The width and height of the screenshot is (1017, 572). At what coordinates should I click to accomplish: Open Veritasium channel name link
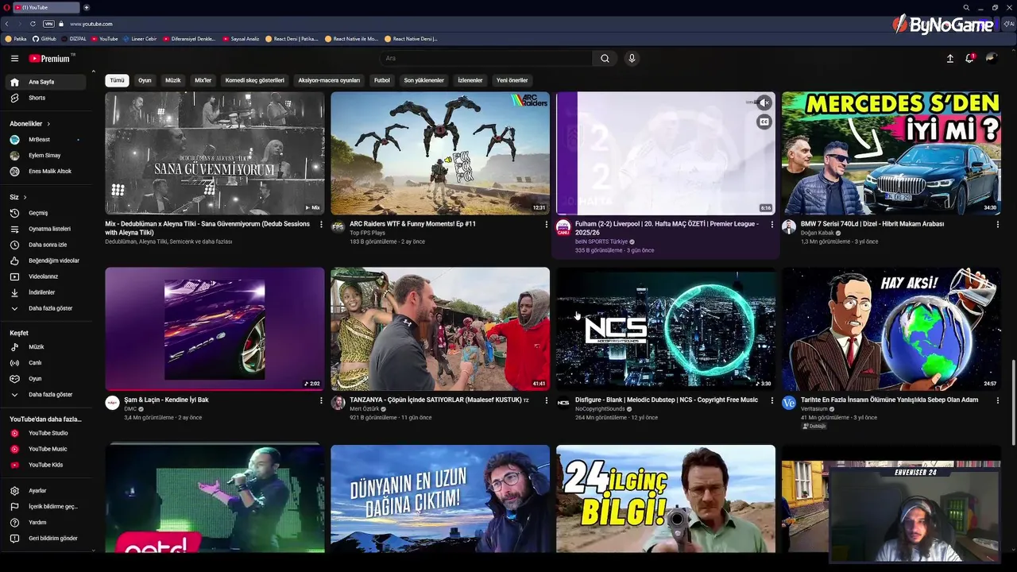[815, 409]
